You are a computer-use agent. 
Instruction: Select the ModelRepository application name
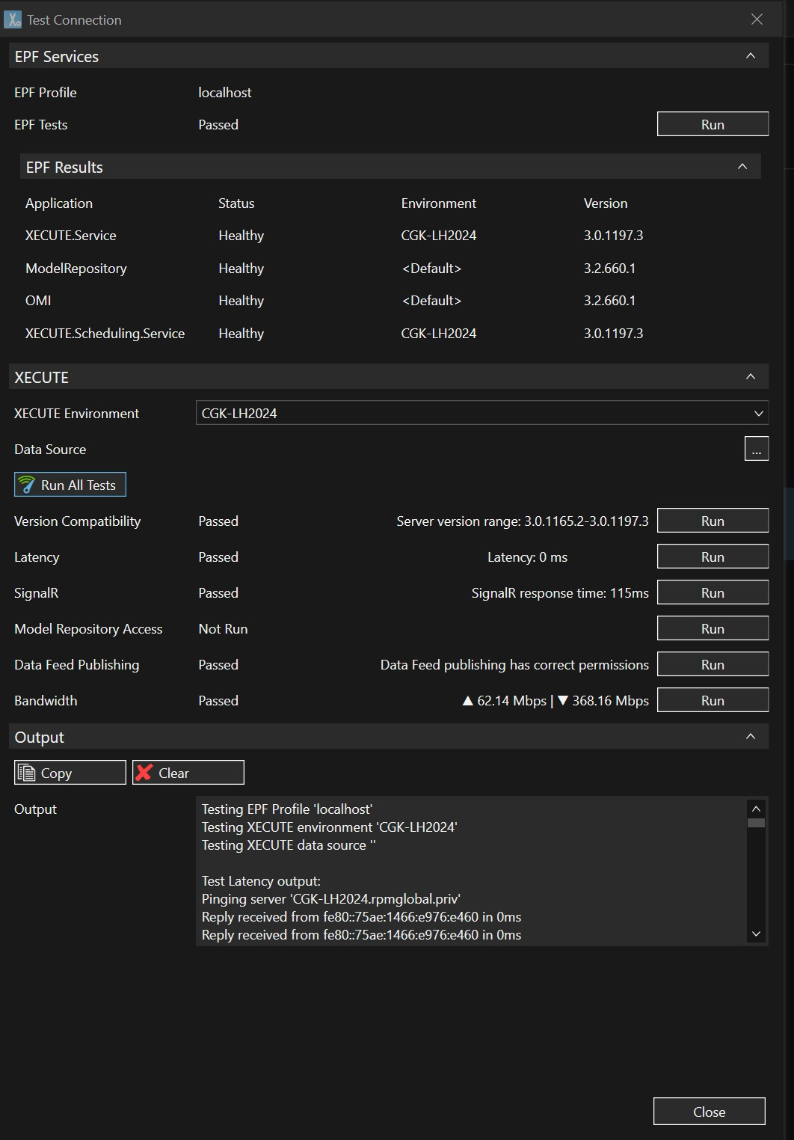(x=76, y=269)
